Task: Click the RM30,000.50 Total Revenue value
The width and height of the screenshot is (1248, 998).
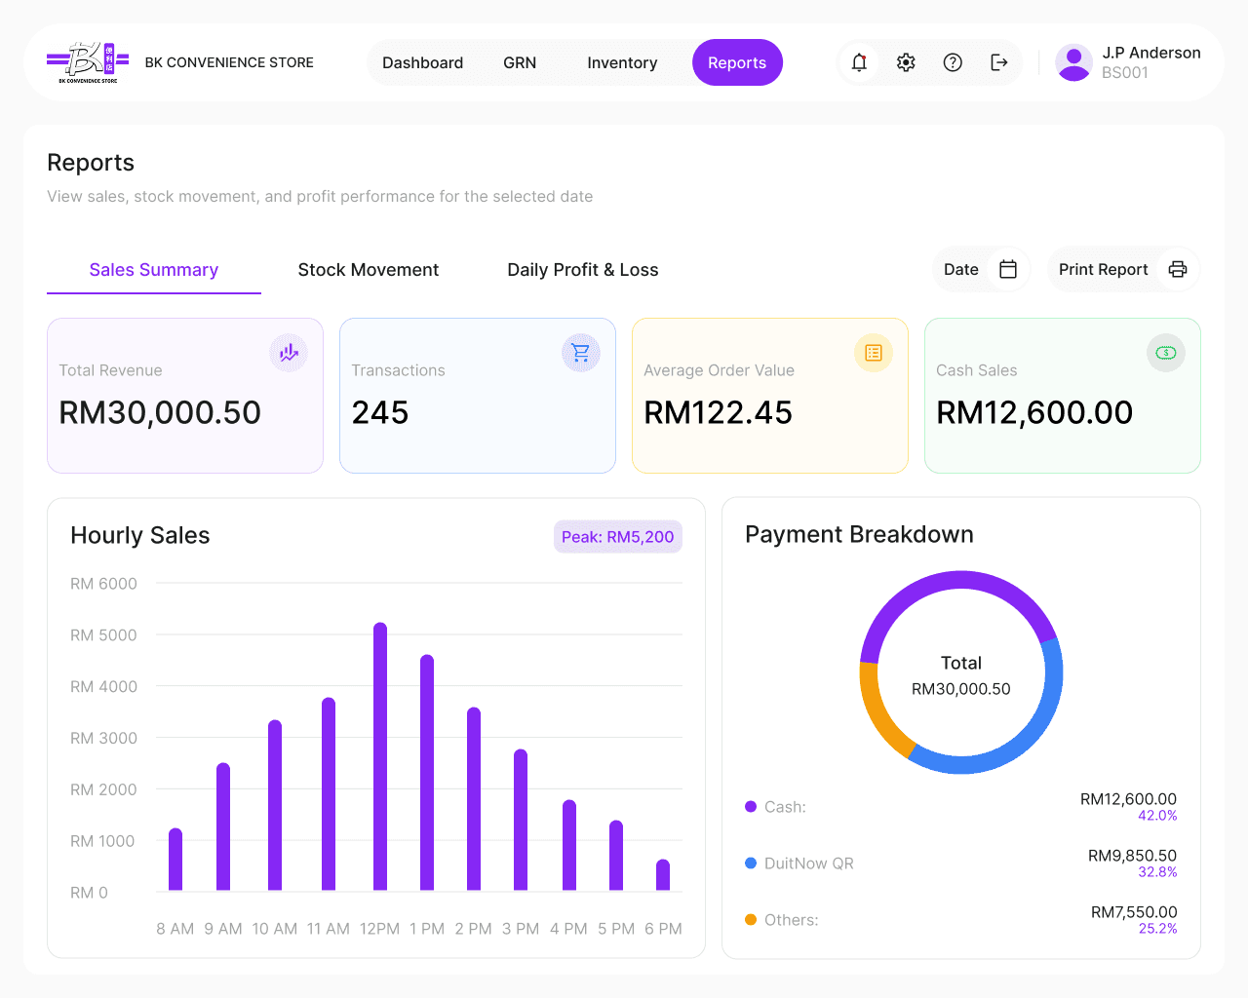Action: click(x=160, y=412)
